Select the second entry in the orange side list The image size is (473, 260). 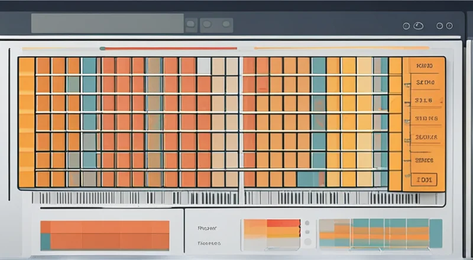click(425, 83)
